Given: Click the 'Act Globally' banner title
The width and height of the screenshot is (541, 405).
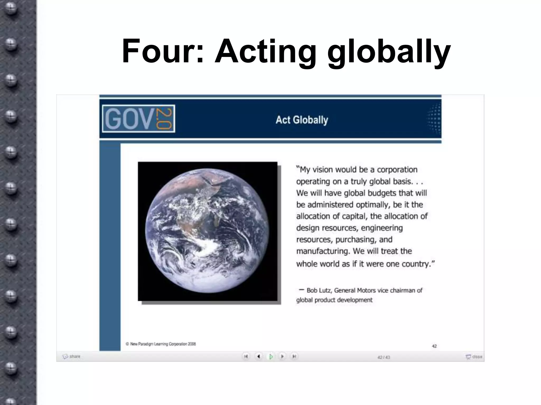Looking at the screenshot, I should [302, 120].
